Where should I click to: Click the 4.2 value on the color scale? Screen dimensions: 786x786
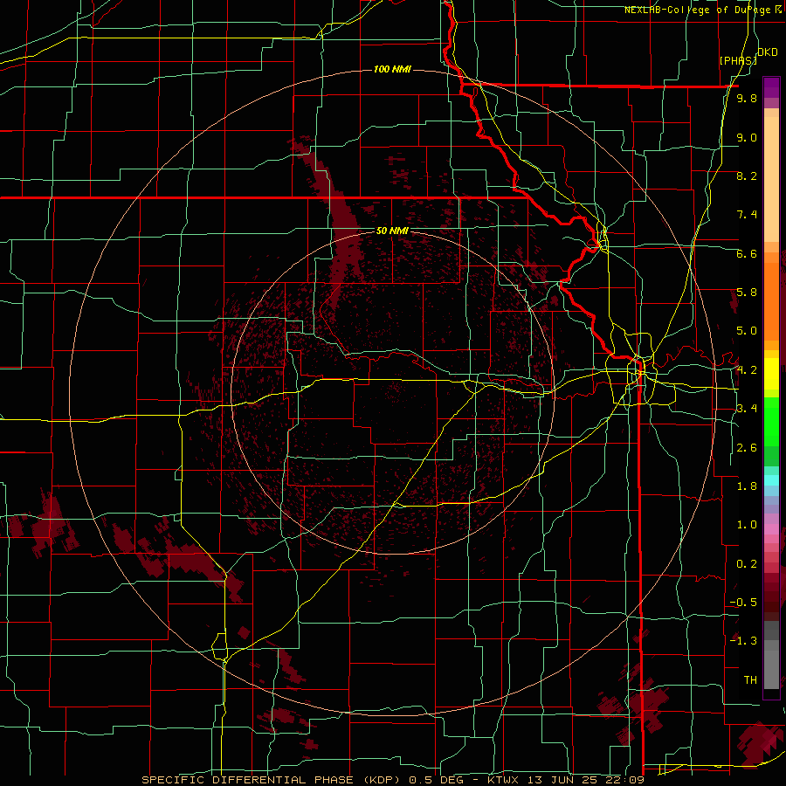(x=747, y=370)
